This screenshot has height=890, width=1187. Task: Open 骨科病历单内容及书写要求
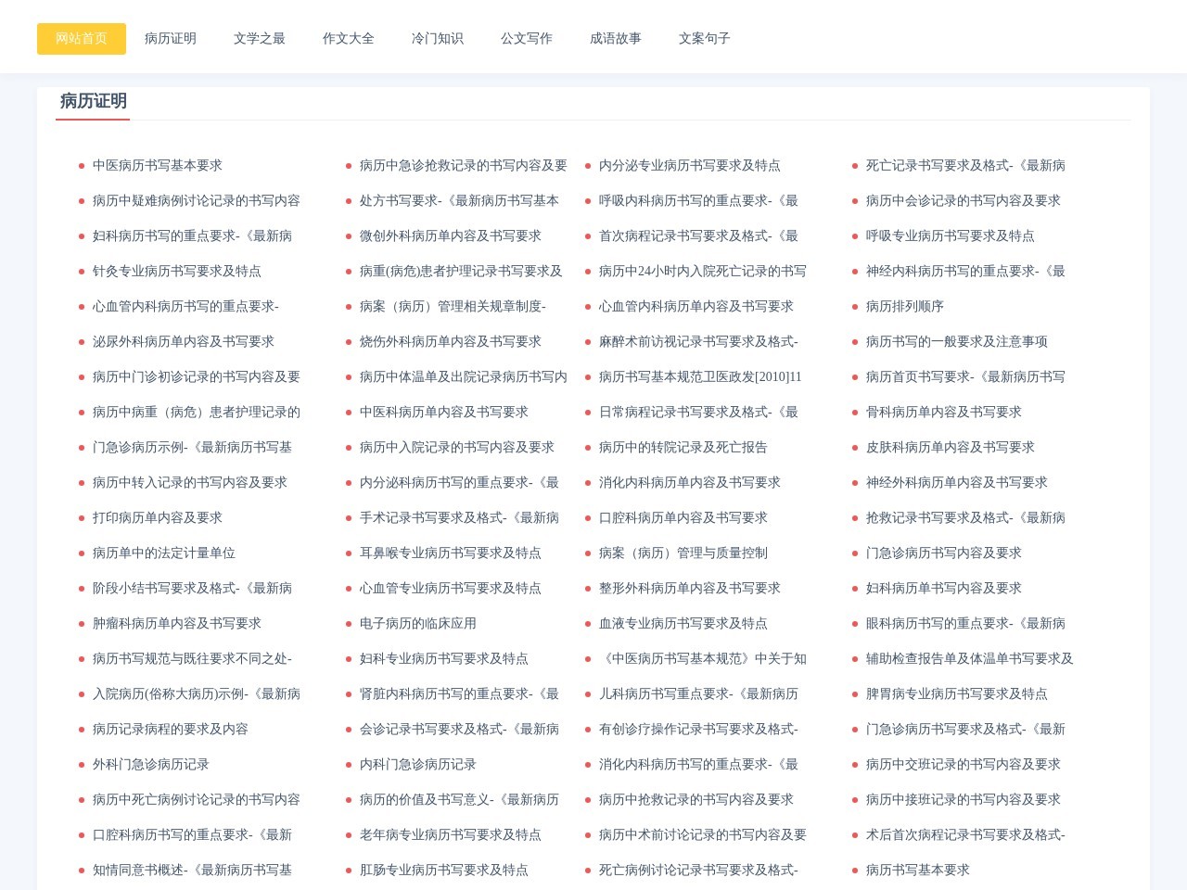[x=944, y=413]
